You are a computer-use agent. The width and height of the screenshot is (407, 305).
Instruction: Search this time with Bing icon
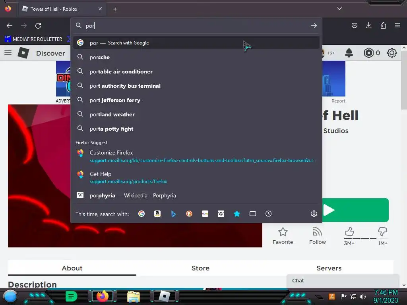(173, 214)
